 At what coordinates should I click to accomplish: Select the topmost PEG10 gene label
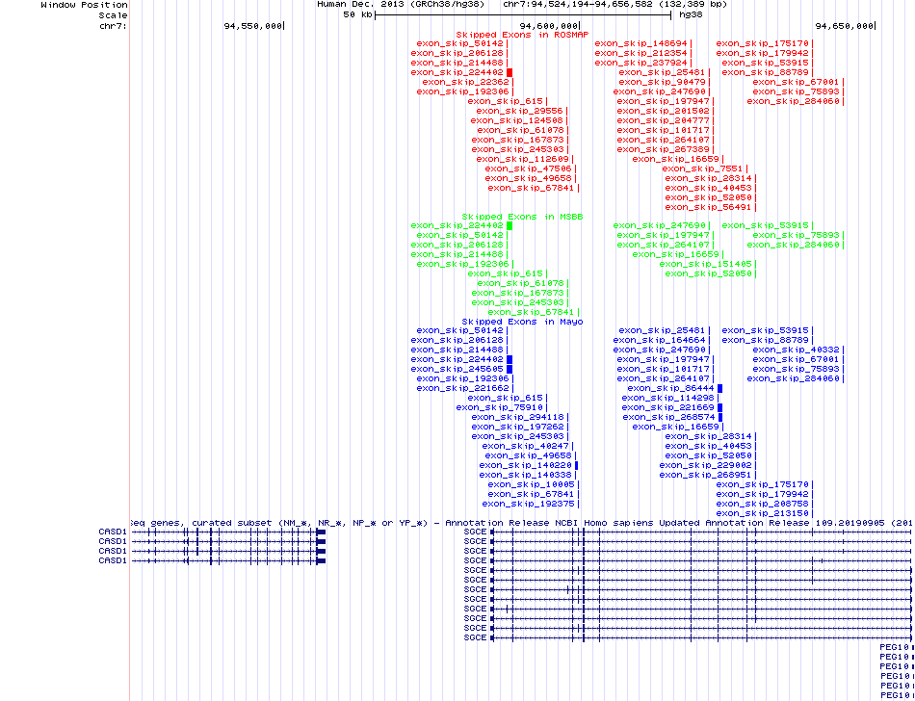tap(895, 647)
